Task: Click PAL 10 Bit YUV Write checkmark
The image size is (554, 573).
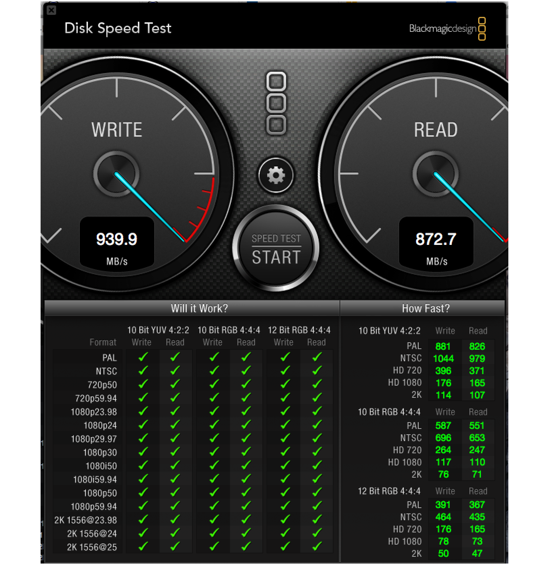Action: tap(143, 357)
